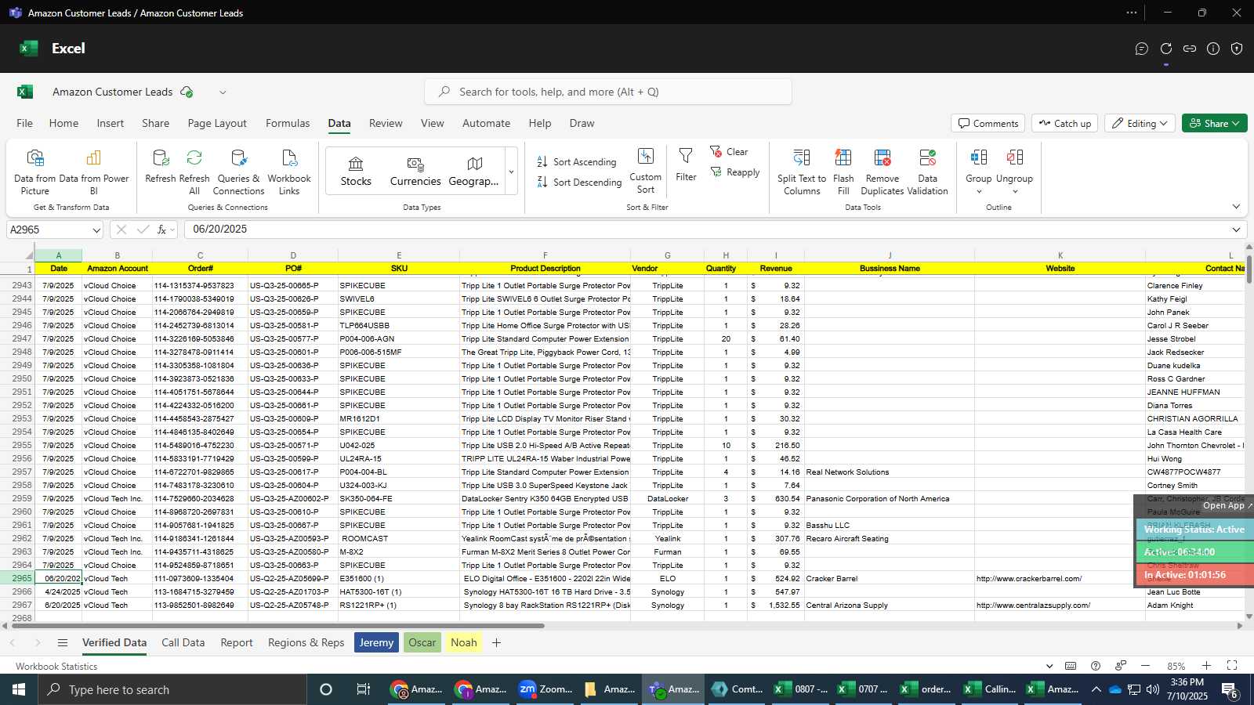Click the copy link icon in the Teams header

pos(1190,49)
